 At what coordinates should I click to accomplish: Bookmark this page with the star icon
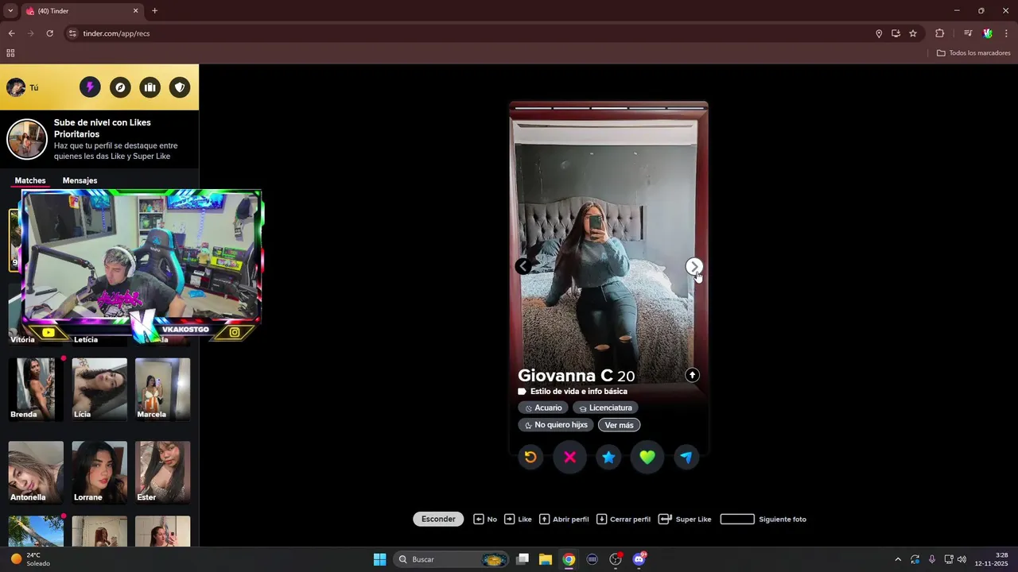pyautogui.click(x=913, y=33)
